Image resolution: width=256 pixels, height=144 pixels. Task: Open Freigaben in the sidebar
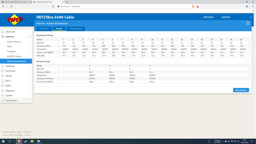coord(12,52)
